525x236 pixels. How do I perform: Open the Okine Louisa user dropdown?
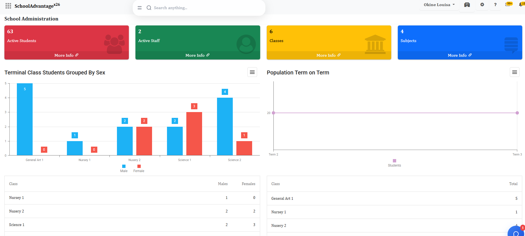click(x=439, y=5)
